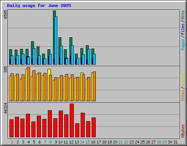Click day label '9' on the x-axis
The image size is (187, 146).
coord(56,142)
